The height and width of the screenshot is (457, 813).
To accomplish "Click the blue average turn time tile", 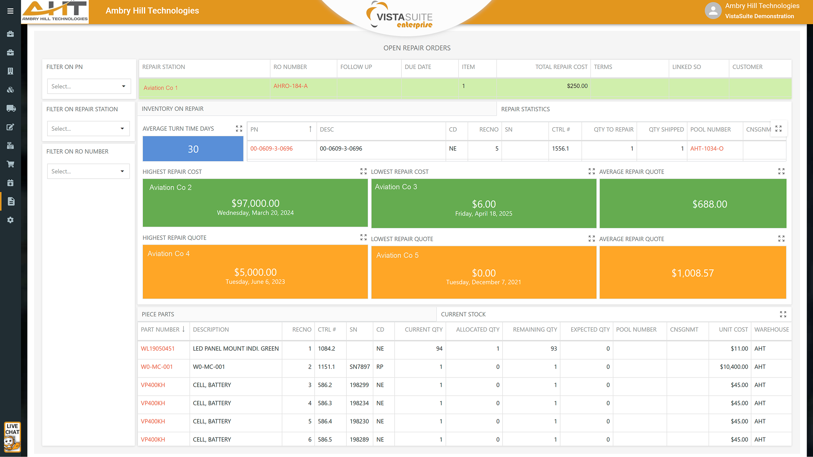I will tap(193, 149).
